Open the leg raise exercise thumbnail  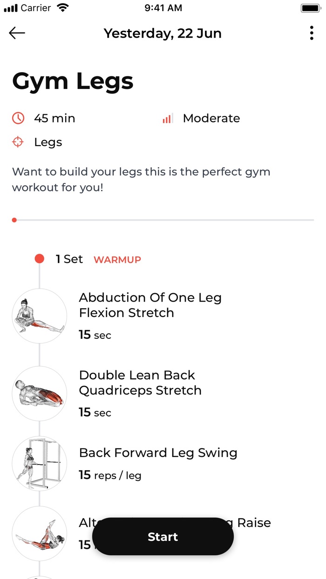pyautogui.click(x=40, y=533)
